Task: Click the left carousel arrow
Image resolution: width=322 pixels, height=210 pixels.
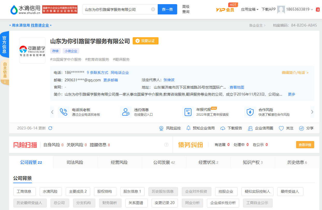Action: (52, 112)
